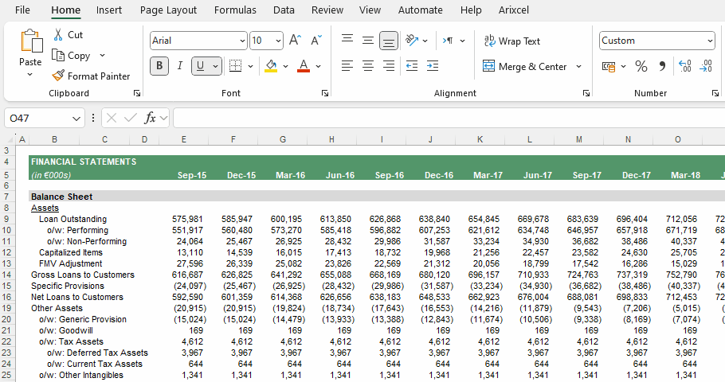
Task: Toggle Wrap Text on the cell
Action: pyautogui.click(x=511, y=41)
